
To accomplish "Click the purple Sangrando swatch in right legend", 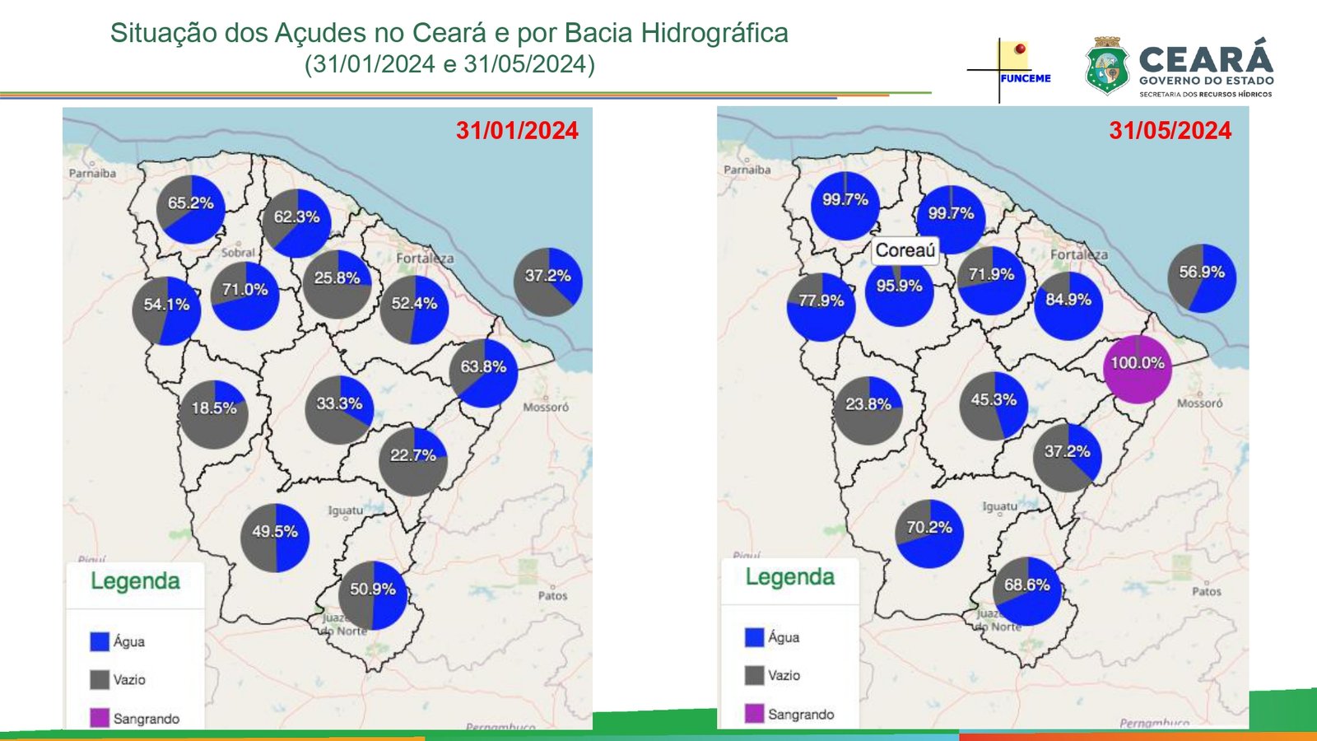I will click(754, 714).
